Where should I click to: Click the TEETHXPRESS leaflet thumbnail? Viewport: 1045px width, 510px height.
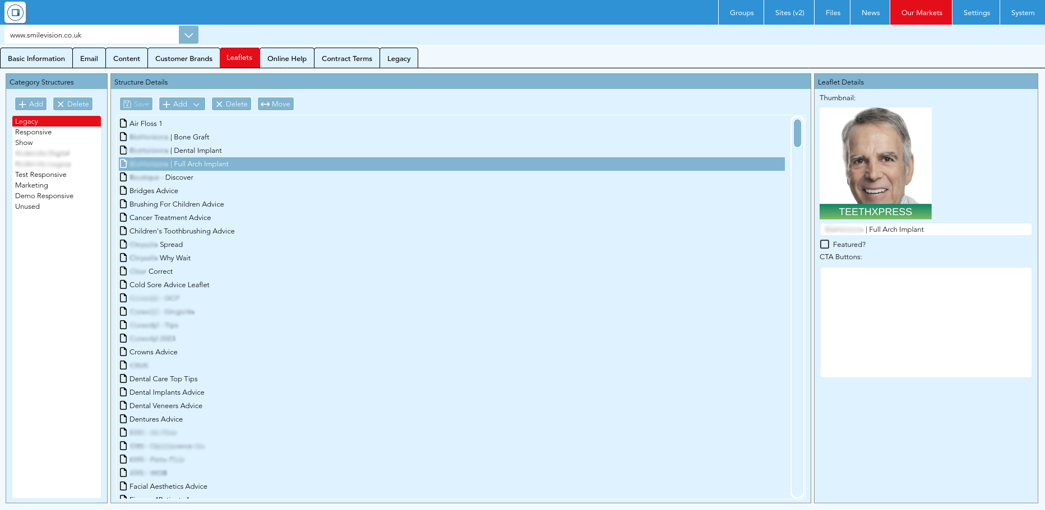[x=876, y=163]
